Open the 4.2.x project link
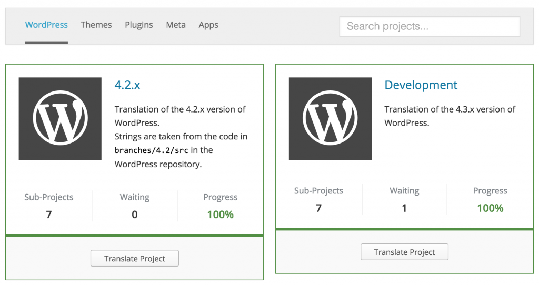Viewport: 539px width, 286px height. (127, 85)
